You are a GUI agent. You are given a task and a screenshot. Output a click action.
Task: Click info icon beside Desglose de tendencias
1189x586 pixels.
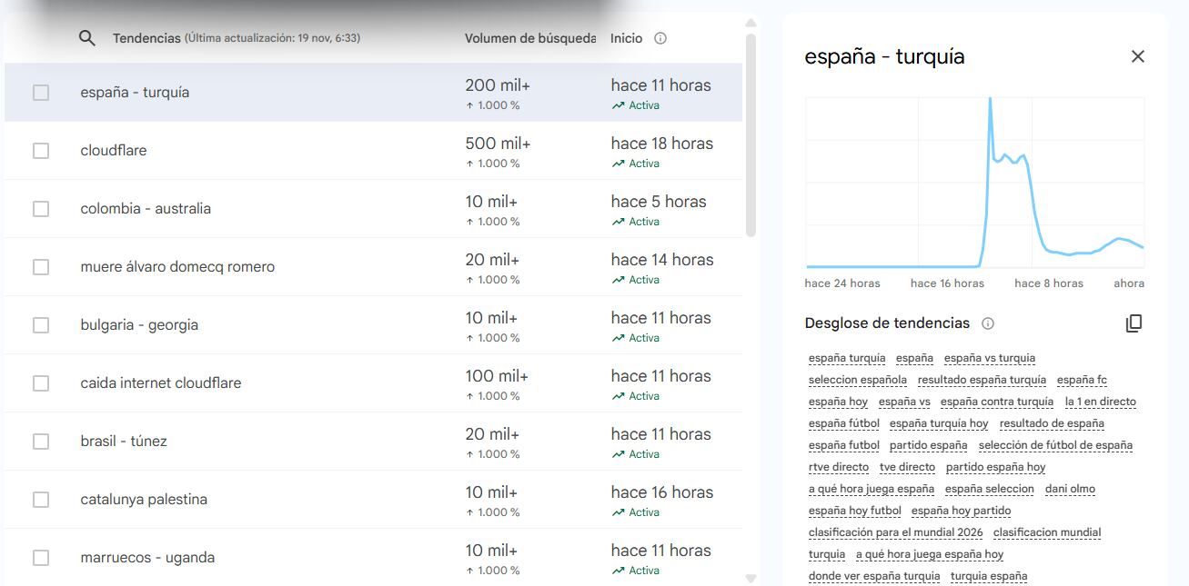click(988, 323)
